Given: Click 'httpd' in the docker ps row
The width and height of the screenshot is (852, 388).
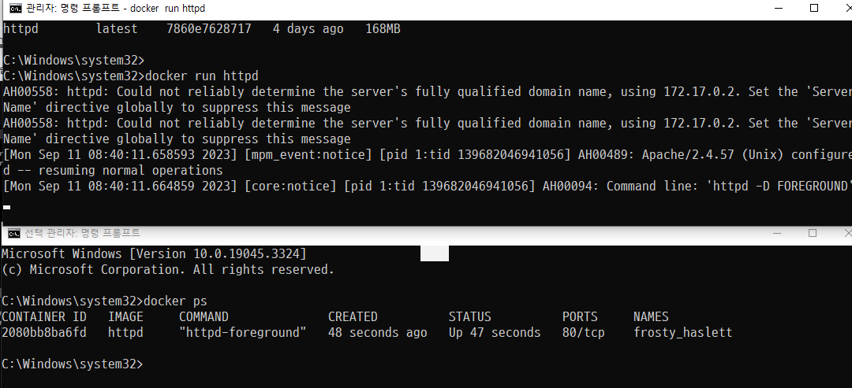Looking at the screenshot, I should pos(125,332).
